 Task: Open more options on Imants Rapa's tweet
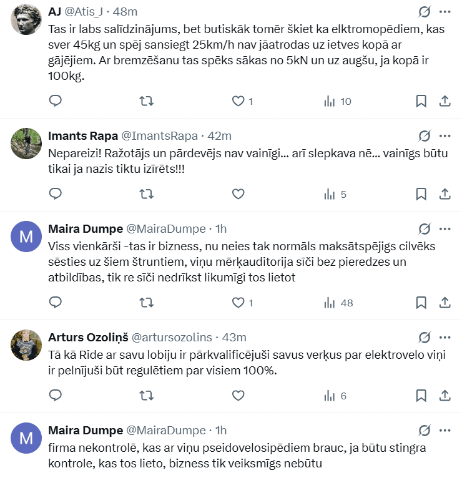(445, 135)
